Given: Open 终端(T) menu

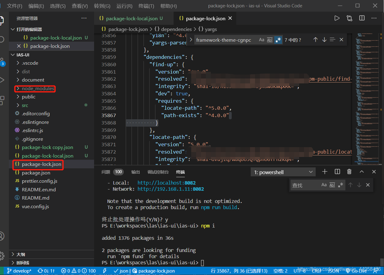Looking at the screenshot, I should point(146,6).
